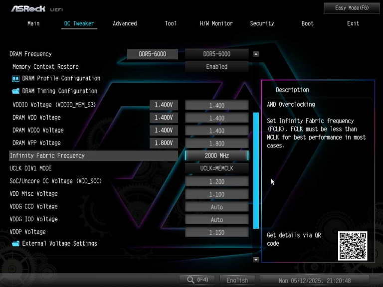
Task: Open DRAM Frequency DDR5-6000 dropdown
Action: point(216,54)
